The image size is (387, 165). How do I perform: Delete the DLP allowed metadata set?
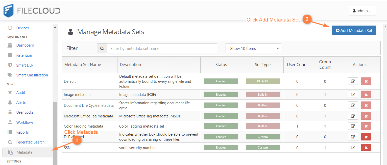[366, 137]
